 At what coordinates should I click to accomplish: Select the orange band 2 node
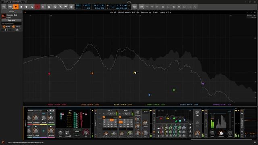tap(92, 73)
